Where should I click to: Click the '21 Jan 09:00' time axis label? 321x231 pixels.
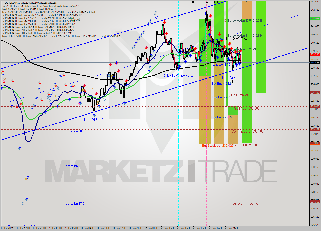[x=184, y=228]
